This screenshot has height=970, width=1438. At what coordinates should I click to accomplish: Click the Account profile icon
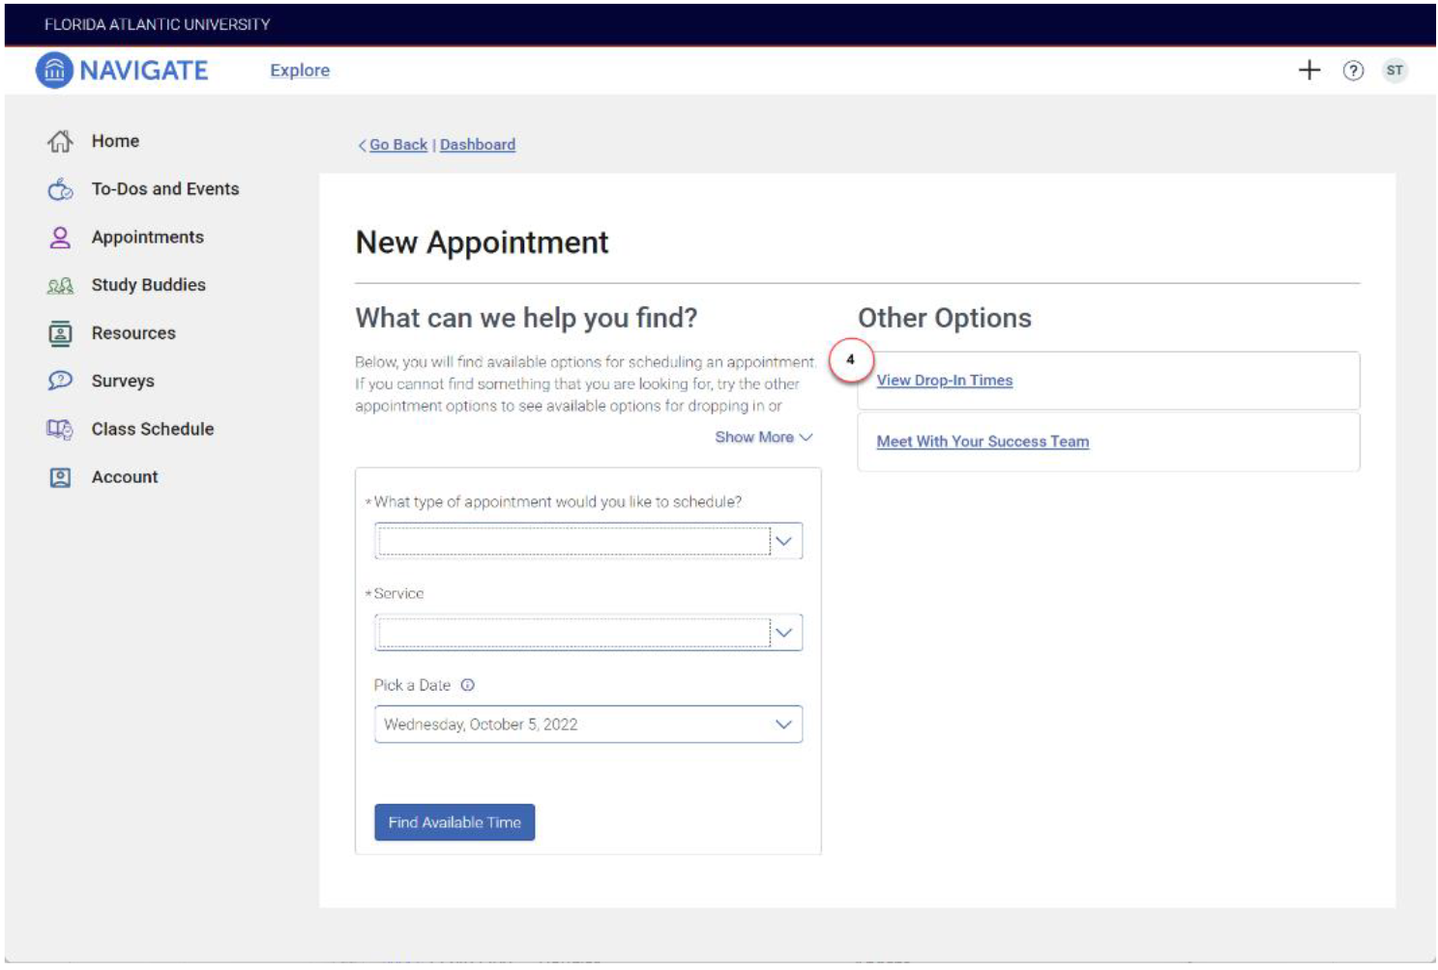click(x=60, y=477)
